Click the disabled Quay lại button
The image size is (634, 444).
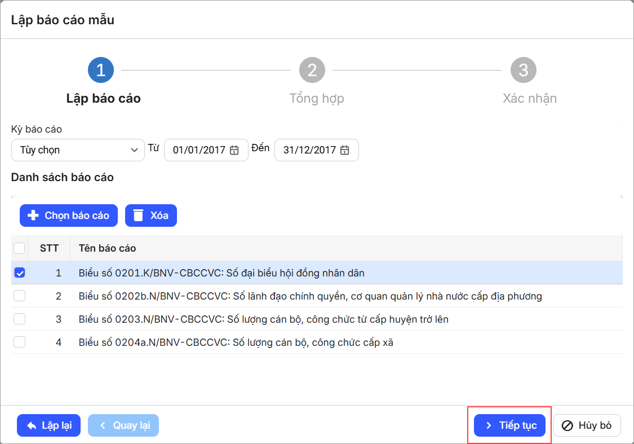point(123,425)
